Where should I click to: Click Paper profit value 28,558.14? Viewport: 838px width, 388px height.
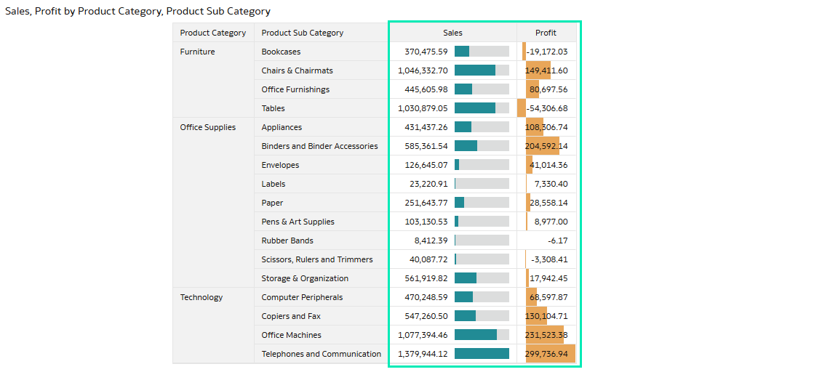[x=549, y=203]
